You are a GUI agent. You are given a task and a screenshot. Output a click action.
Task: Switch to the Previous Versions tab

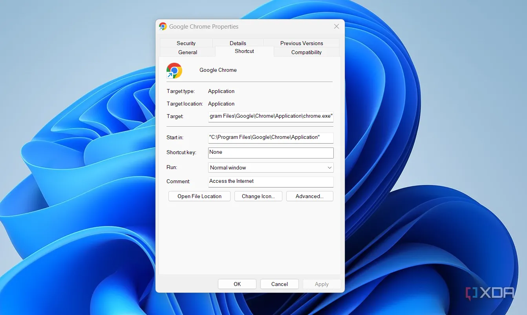point(302,43)
